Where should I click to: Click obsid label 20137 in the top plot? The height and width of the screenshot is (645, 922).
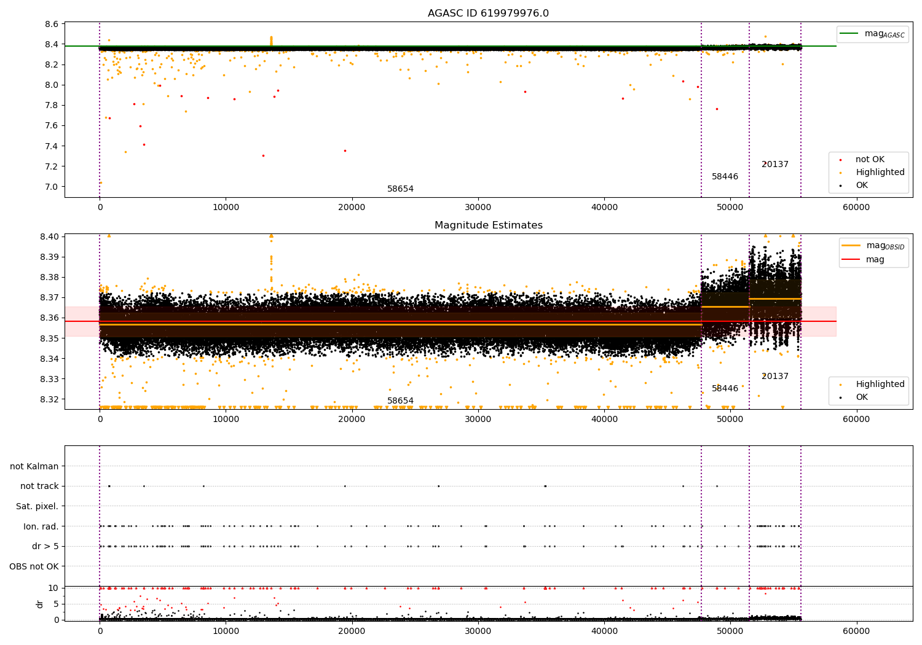(774, 165)
